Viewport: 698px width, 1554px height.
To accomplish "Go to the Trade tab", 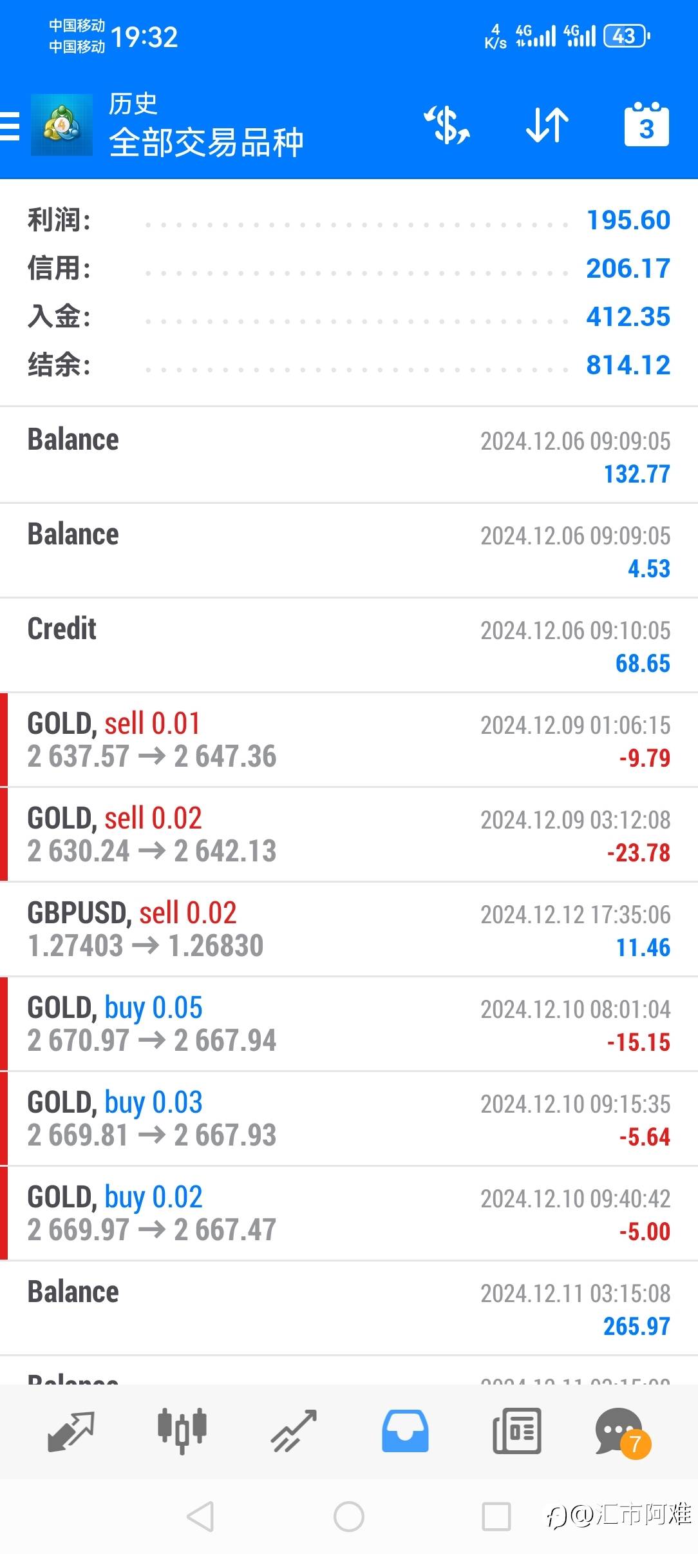I will coord(294,1432).
